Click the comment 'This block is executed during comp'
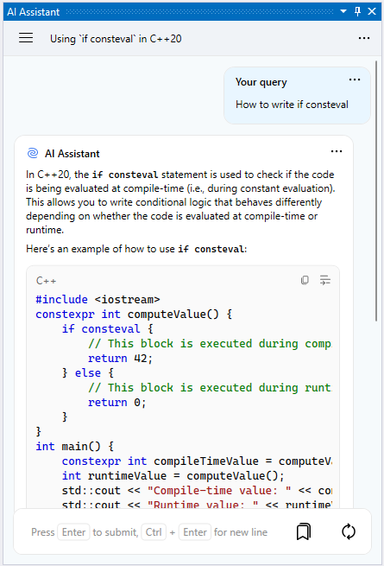The image size is (384, 566). click(210, 344)
